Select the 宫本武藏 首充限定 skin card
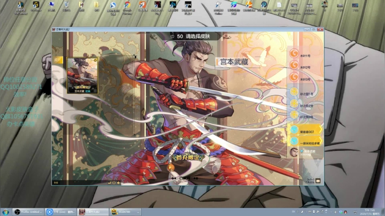 pos(82,75)
